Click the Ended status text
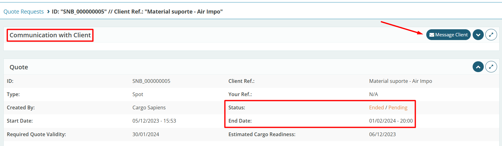502x146 pixels. tap(376, 107)
